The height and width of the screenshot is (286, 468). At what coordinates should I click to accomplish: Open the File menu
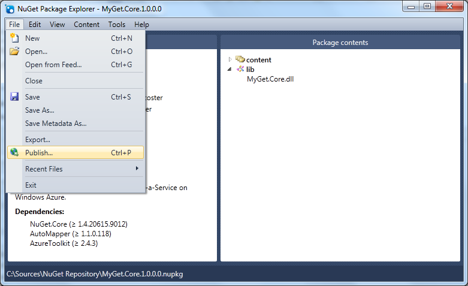[x=14, y=24]
